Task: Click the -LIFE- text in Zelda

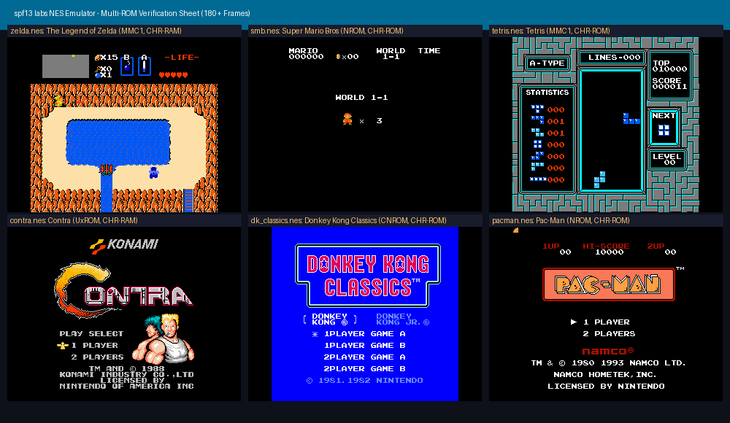Action: 182,57
